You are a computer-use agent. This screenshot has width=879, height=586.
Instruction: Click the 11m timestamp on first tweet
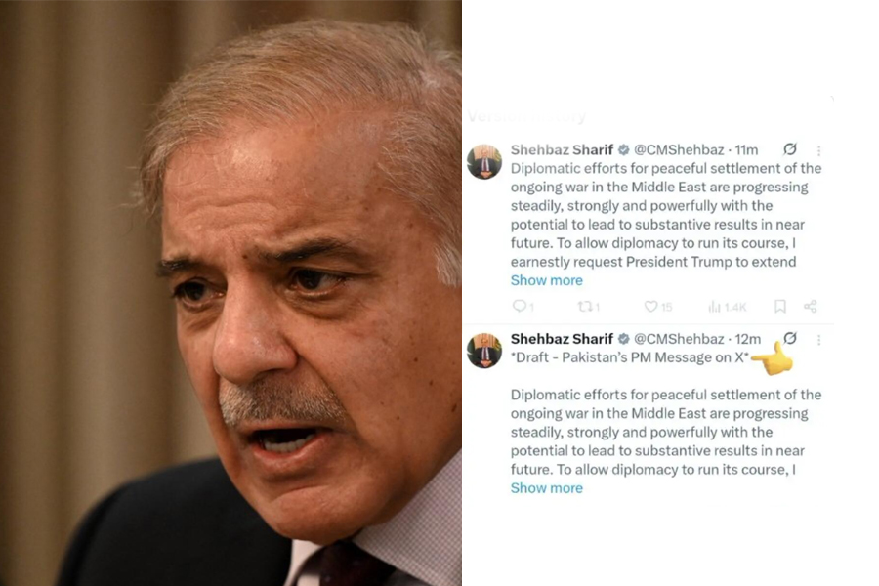pos(746,149)
